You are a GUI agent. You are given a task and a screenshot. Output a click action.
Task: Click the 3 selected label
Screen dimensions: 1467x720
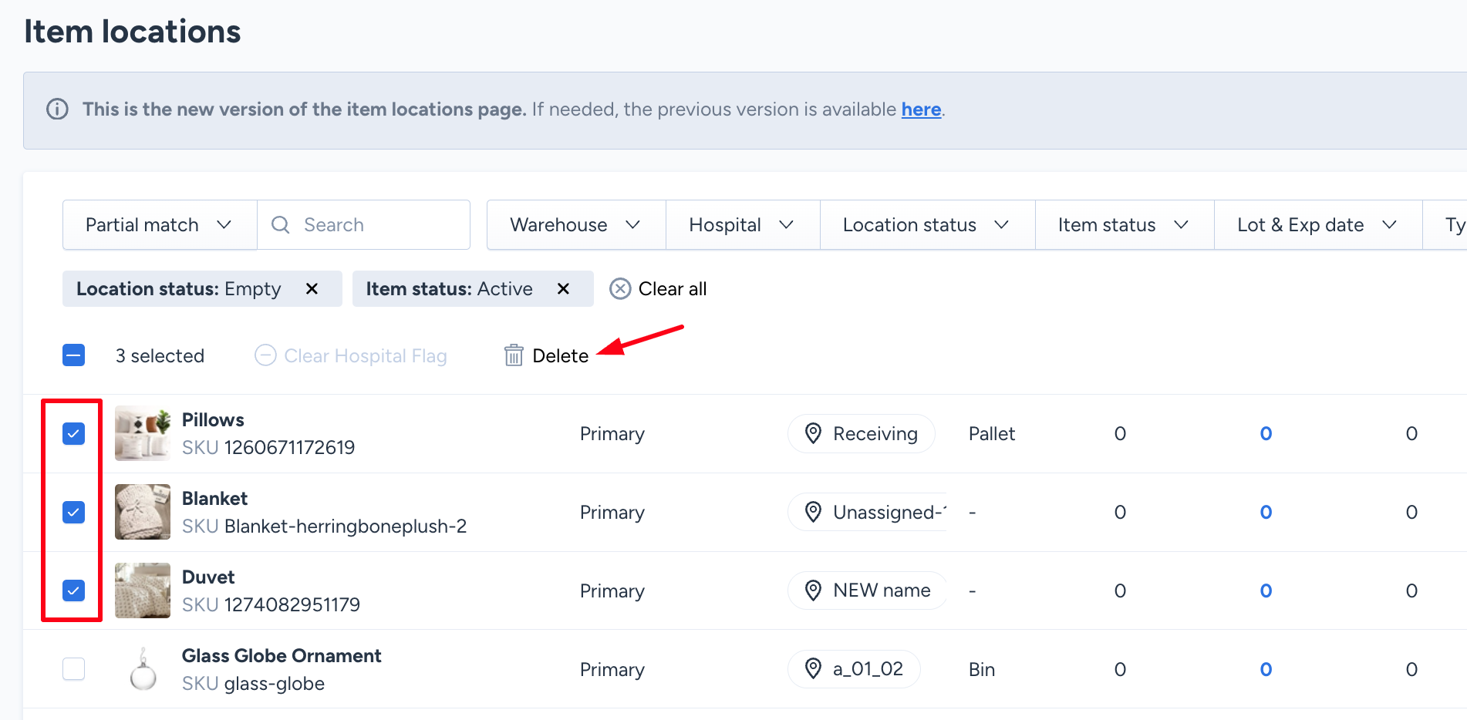[x=160, y=355]
